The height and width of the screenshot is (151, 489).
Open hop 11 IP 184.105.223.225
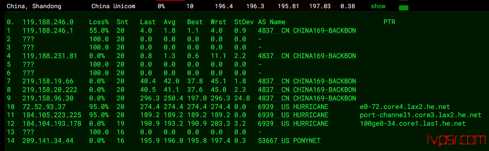(x=52, y=115)
